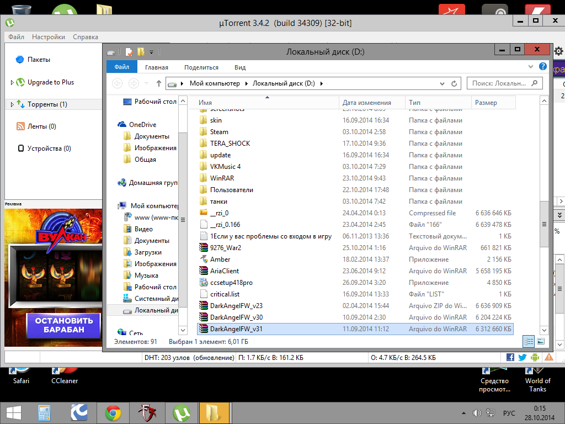
Task: Open the Файл menu in uTorrent
Action: tap(16, 37)
